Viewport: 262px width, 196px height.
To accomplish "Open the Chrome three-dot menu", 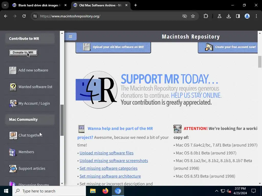I will coord(256,16).
